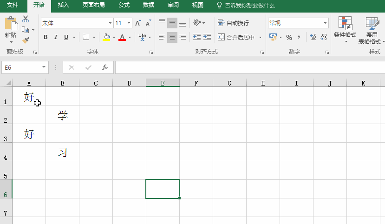This screenshot has height=224, width=385.
Task: Decrease the cell indent
Action: (196, 37)
